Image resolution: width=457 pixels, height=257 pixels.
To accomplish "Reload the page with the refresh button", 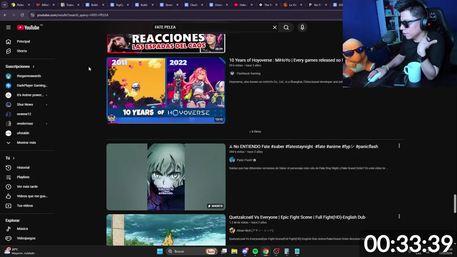I will pyautogui.click(x=22, y=15).
